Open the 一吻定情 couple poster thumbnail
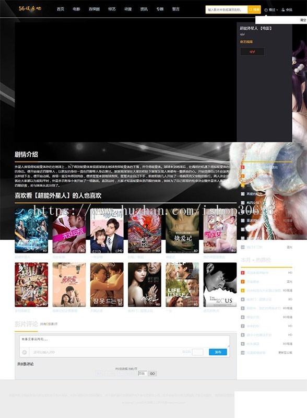 107,231
